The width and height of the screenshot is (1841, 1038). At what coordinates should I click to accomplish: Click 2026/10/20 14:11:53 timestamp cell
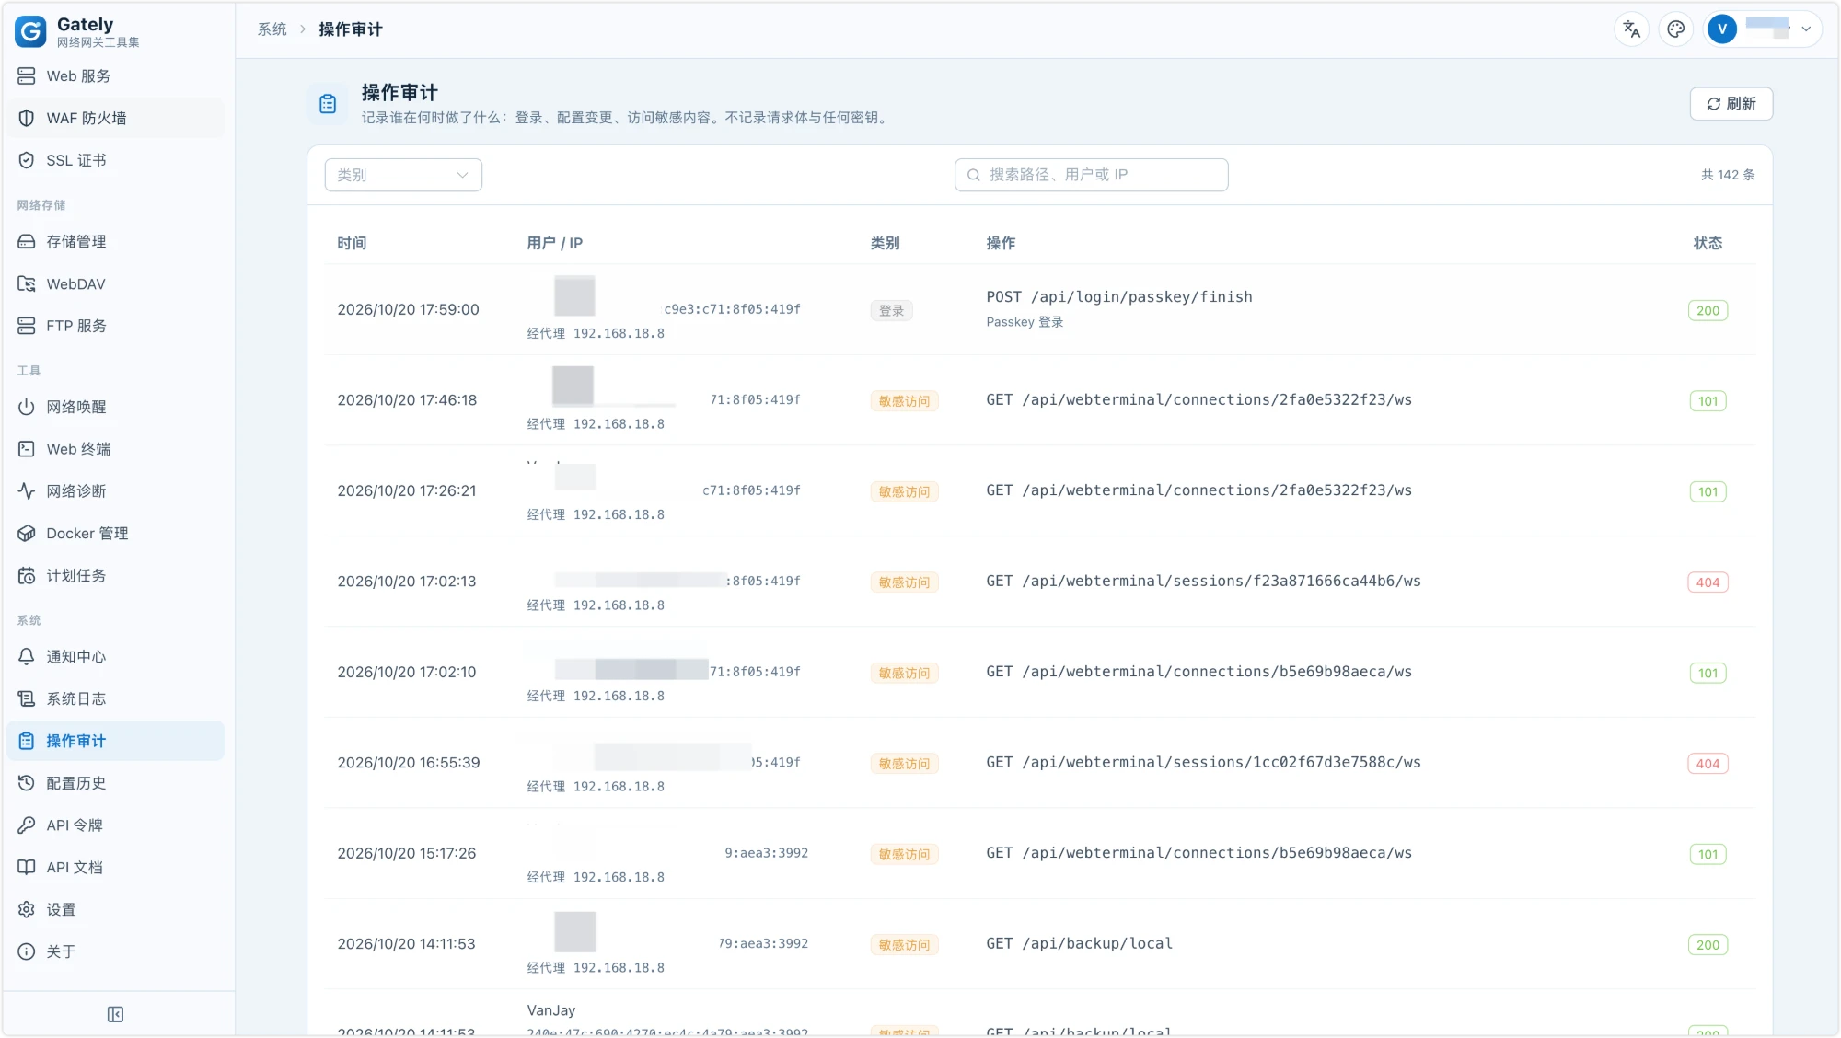click(x=406, y=944)
